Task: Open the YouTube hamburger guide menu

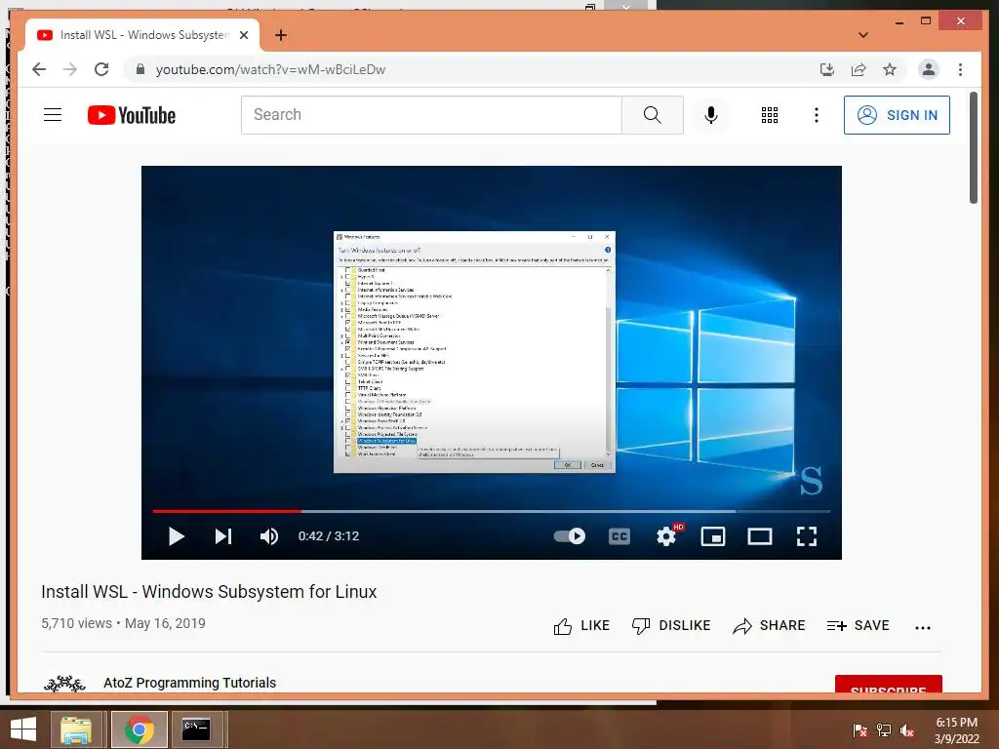Action: [x=53, y=115]
